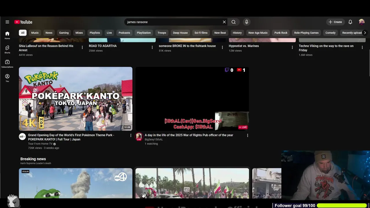Select the Live filter chip
This screenshot has height=208, width=370.
109,33
